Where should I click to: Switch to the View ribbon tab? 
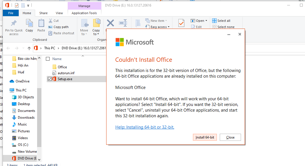click(x=59, y=13)
